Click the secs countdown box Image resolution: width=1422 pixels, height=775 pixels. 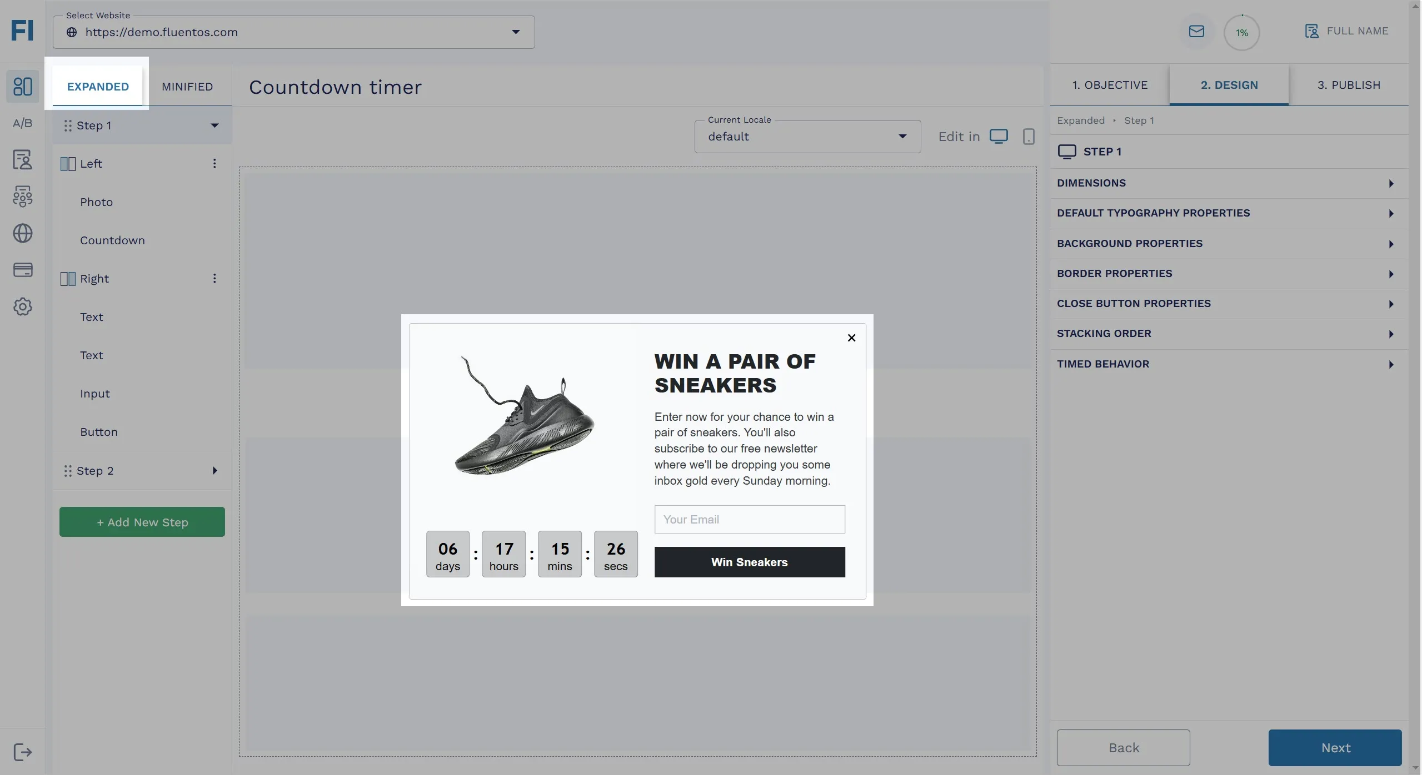pyautogui.click(x=616, y=554)
